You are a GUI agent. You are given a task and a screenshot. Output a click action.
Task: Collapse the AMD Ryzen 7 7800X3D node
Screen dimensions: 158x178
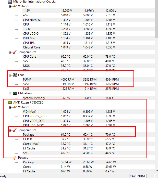[x=5, y=103]
